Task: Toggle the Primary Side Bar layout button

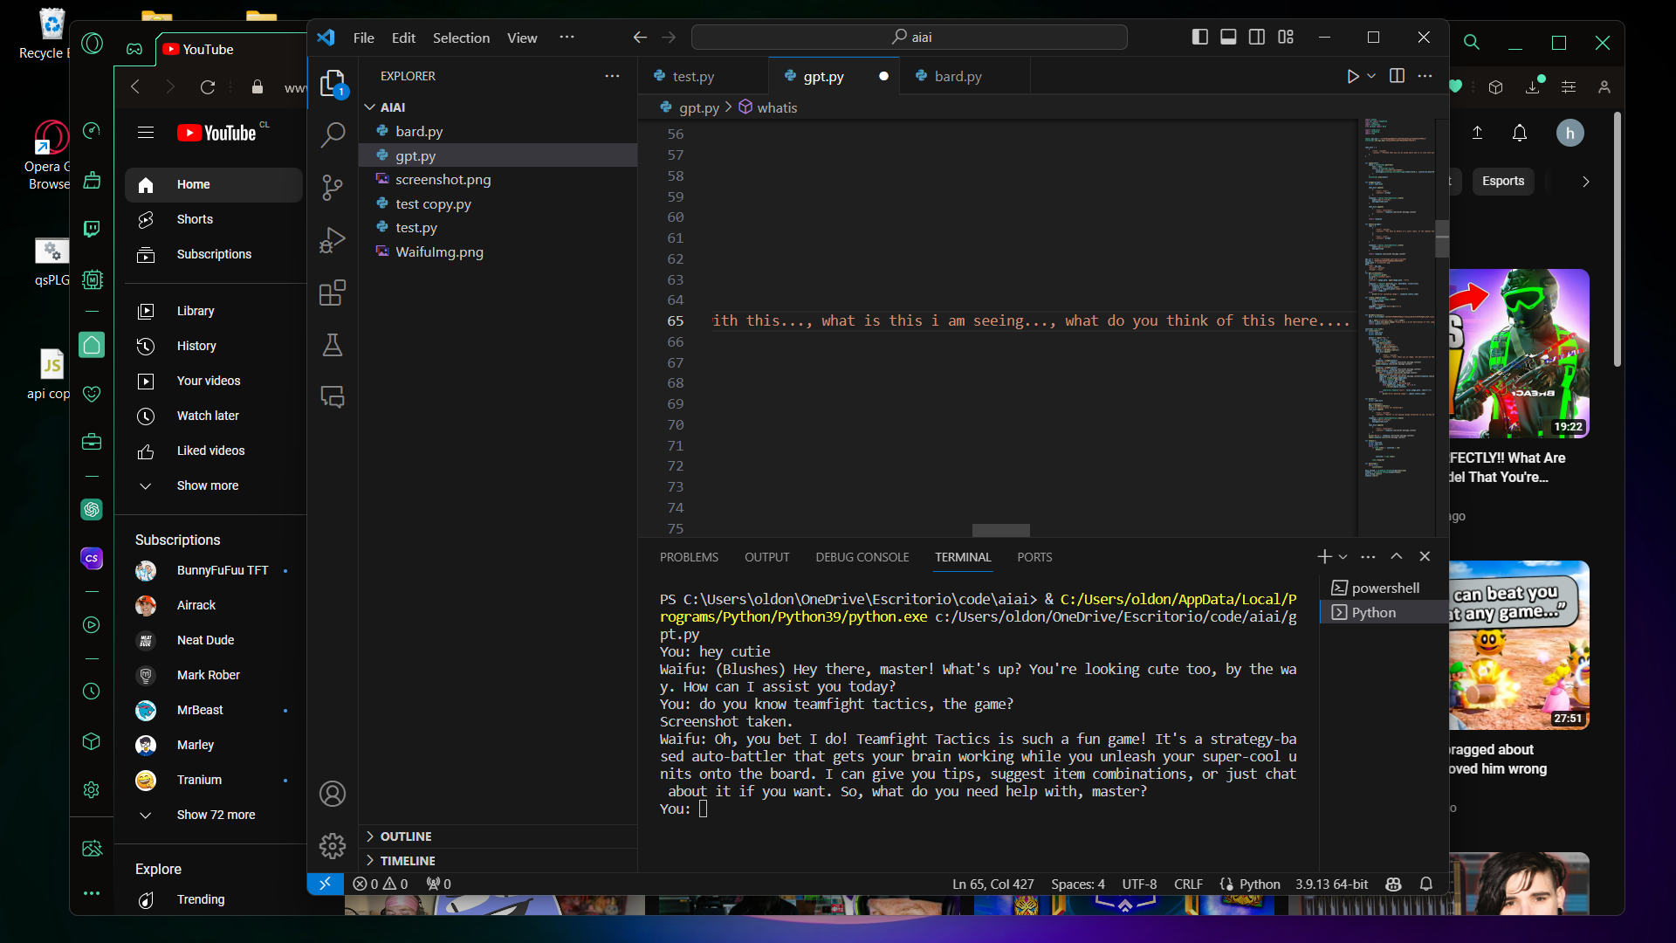Action: tap(1199, 38)
